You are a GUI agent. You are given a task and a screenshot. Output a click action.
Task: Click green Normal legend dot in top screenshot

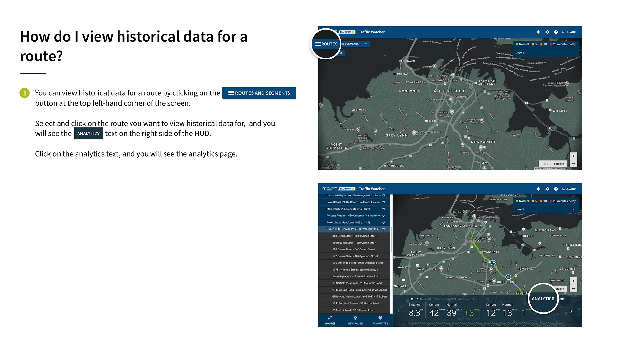coord(517,44)
